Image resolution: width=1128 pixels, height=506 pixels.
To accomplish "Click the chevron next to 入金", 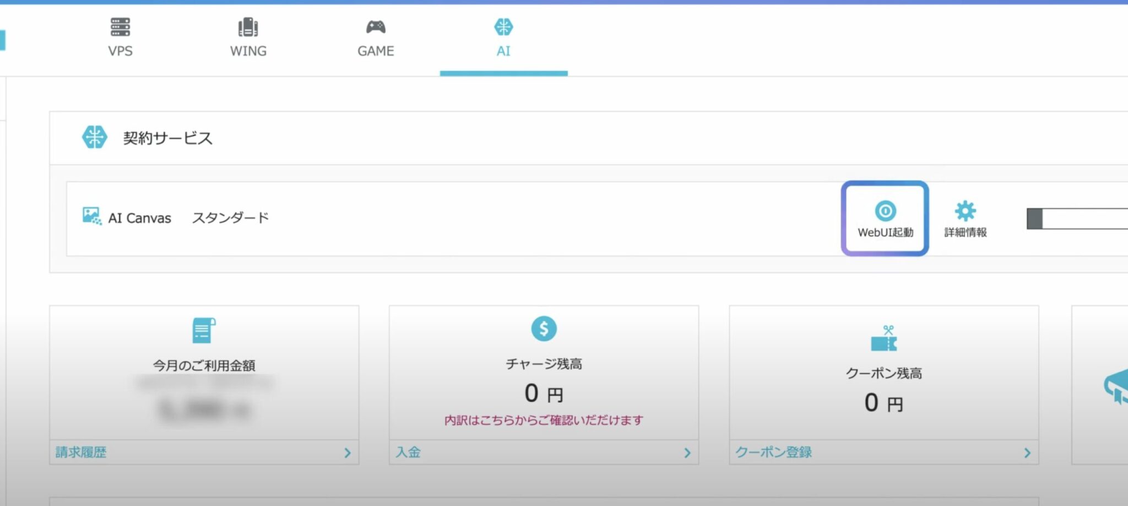I will [x=687, y=453].
